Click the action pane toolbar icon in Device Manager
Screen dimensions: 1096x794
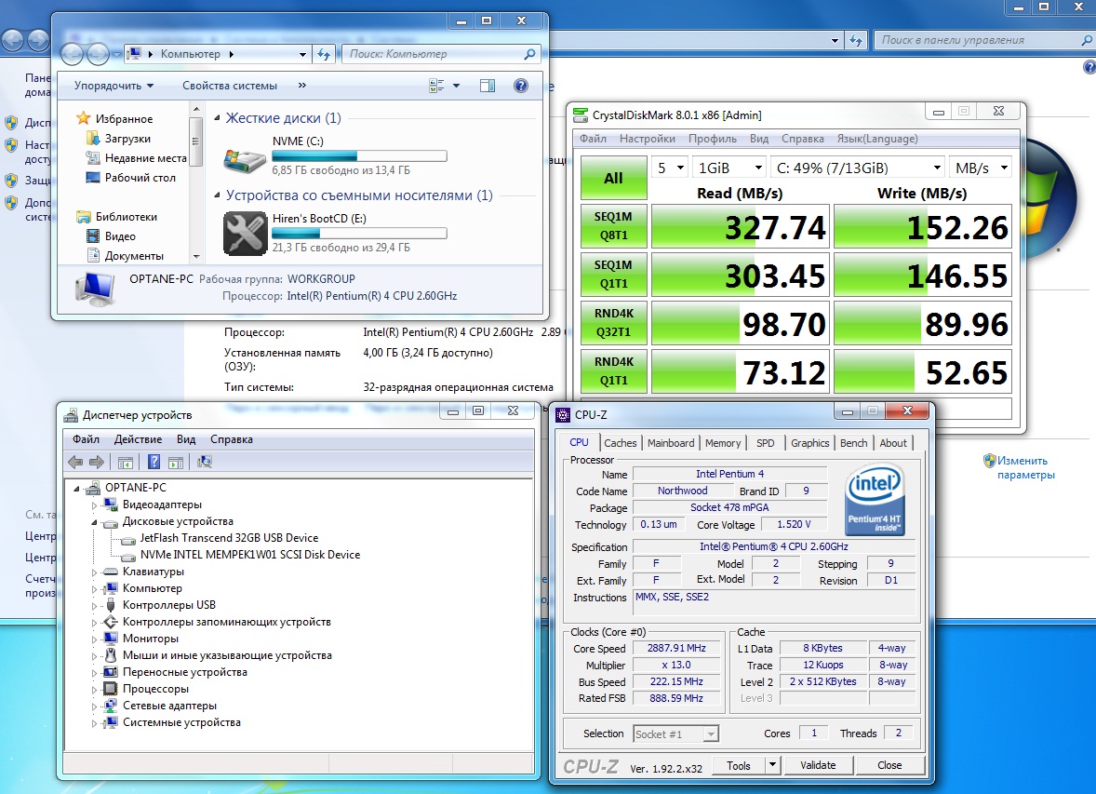(x=176, y=462)
